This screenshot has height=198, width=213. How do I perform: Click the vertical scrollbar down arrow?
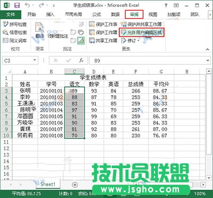(x=209, y=178)
